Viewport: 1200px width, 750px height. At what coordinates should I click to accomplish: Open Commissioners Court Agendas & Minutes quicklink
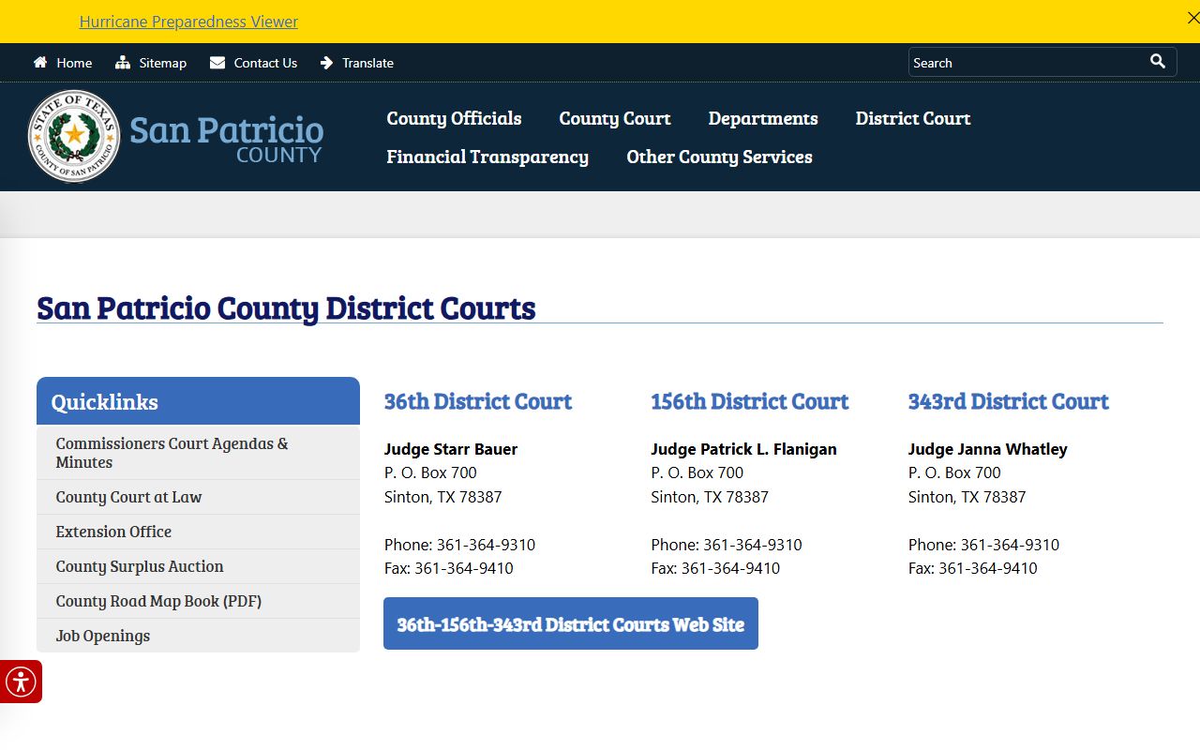click(198, 453)
